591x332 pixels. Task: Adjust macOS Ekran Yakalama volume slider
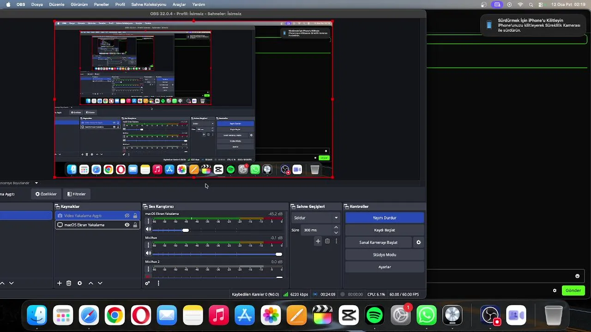click(185, 230)
